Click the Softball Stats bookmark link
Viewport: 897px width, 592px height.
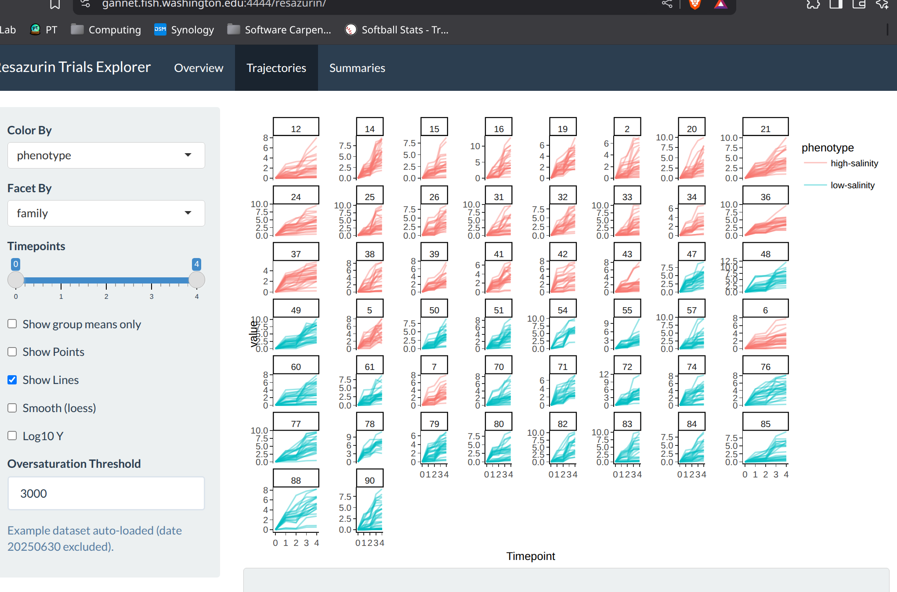(x=397, y=30)
